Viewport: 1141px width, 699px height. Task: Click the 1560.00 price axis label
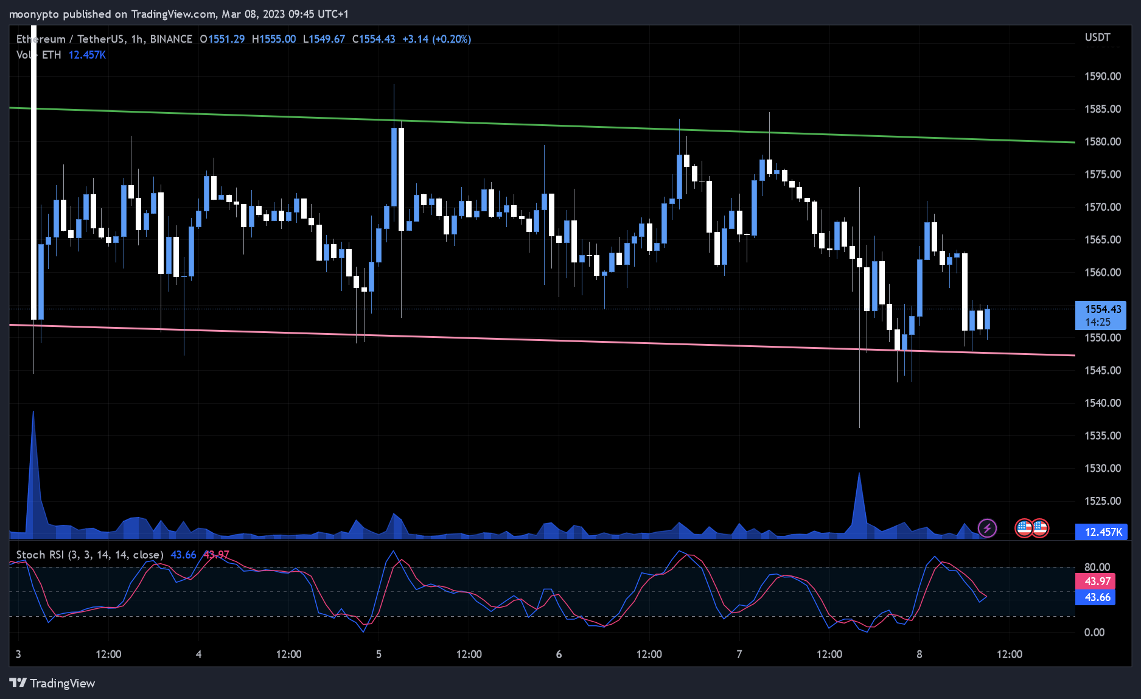(1102, 272)
